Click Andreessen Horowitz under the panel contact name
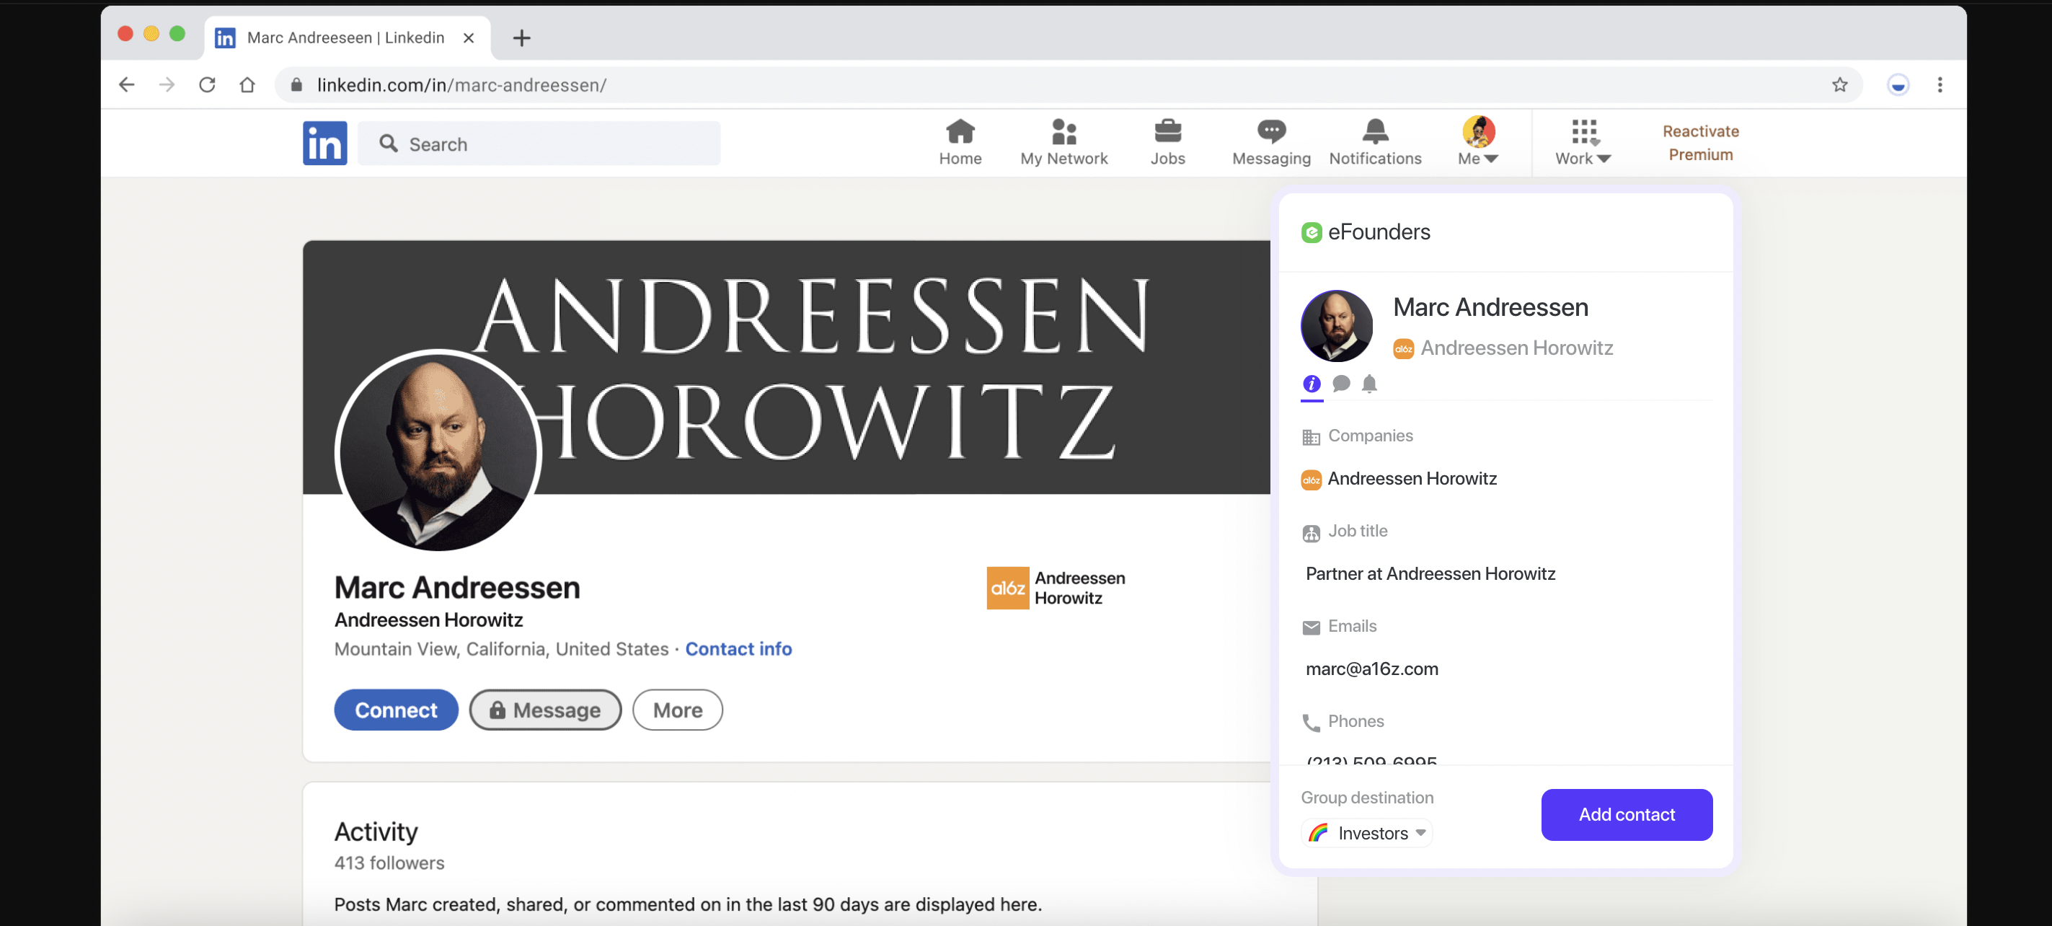The height and width of the screenshot is (926, 2052). point(1517,348)
